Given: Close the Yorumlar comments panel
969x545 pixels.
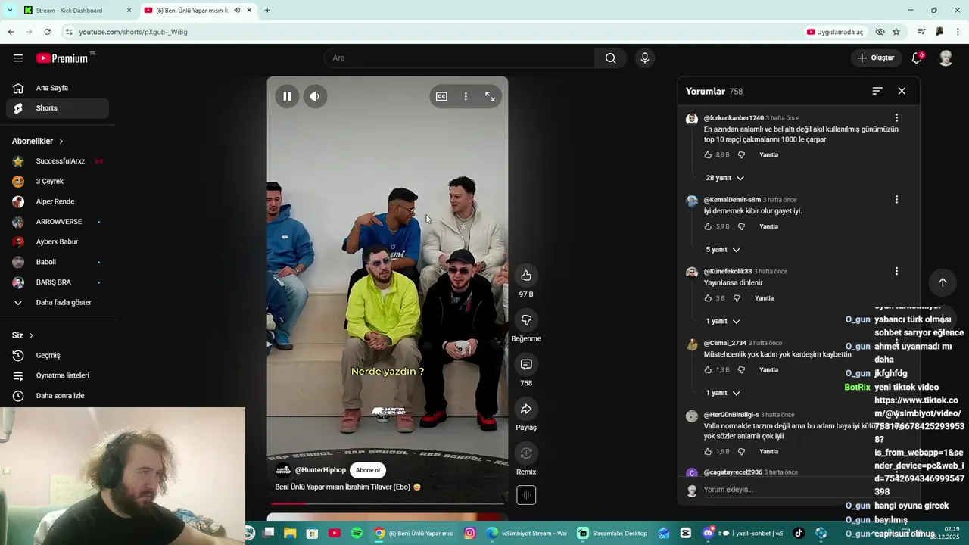Looking at the screenshot, I should tap(902, 91).
